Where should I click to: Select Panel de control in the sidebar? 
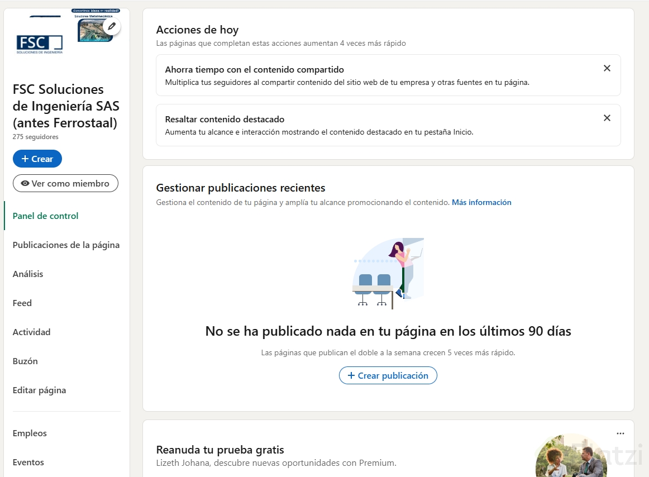tap(46, 216)
